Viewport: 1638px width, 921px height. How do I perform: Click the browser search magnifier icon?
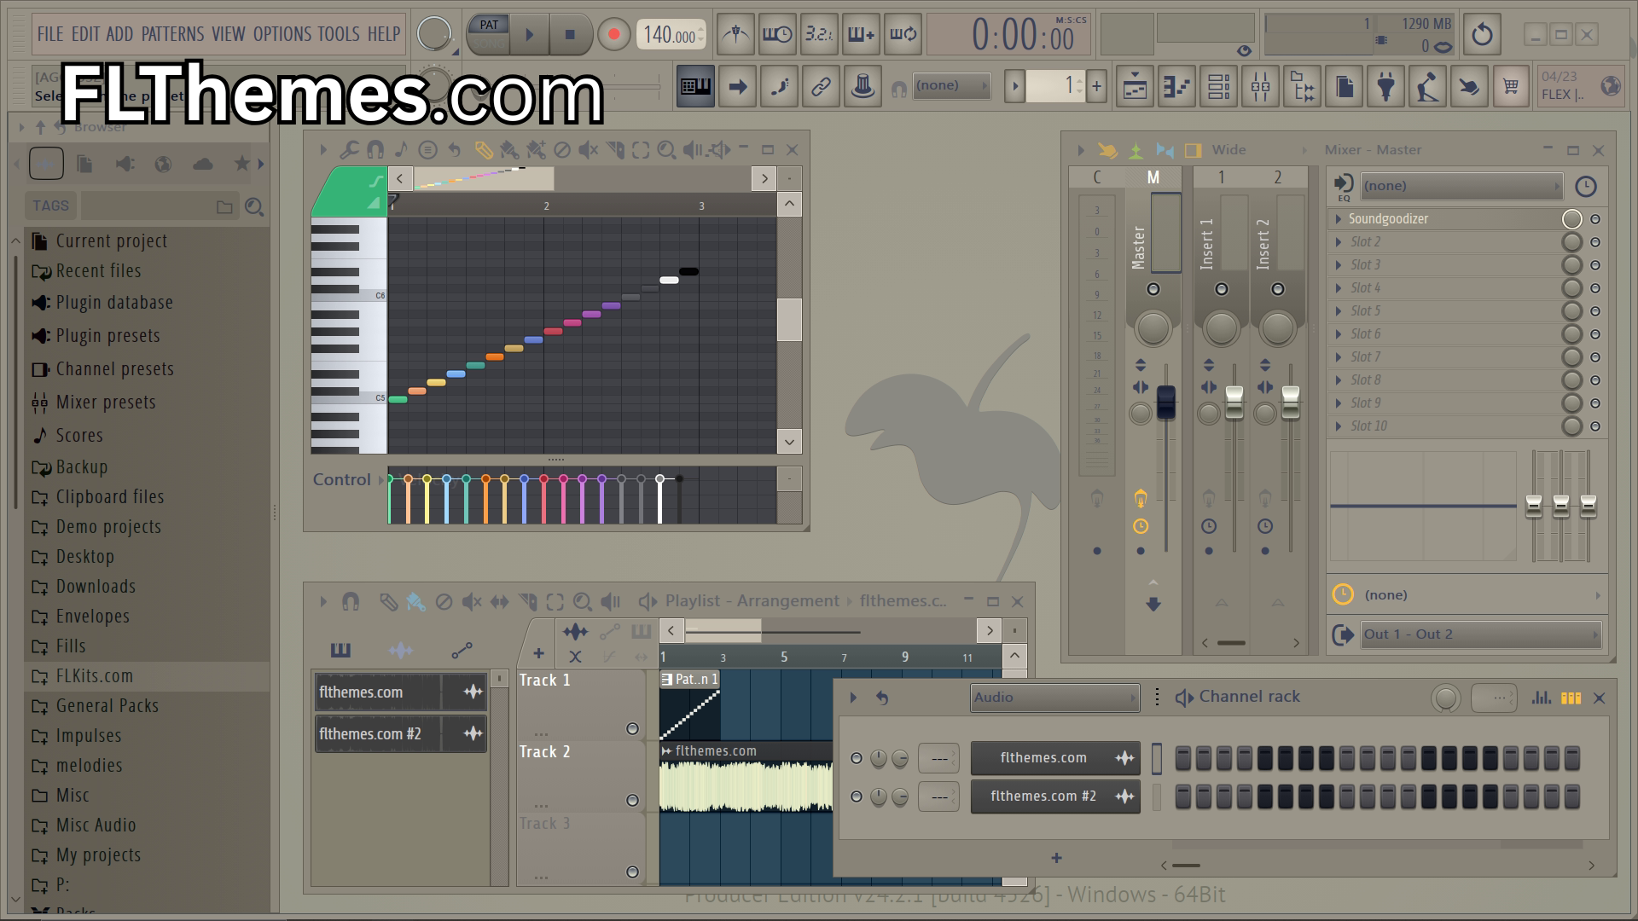click(x=254, y=206)
